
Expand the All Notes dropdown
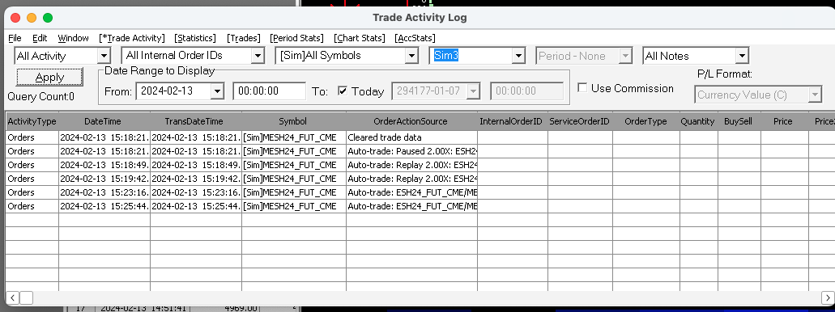[742, 56]
